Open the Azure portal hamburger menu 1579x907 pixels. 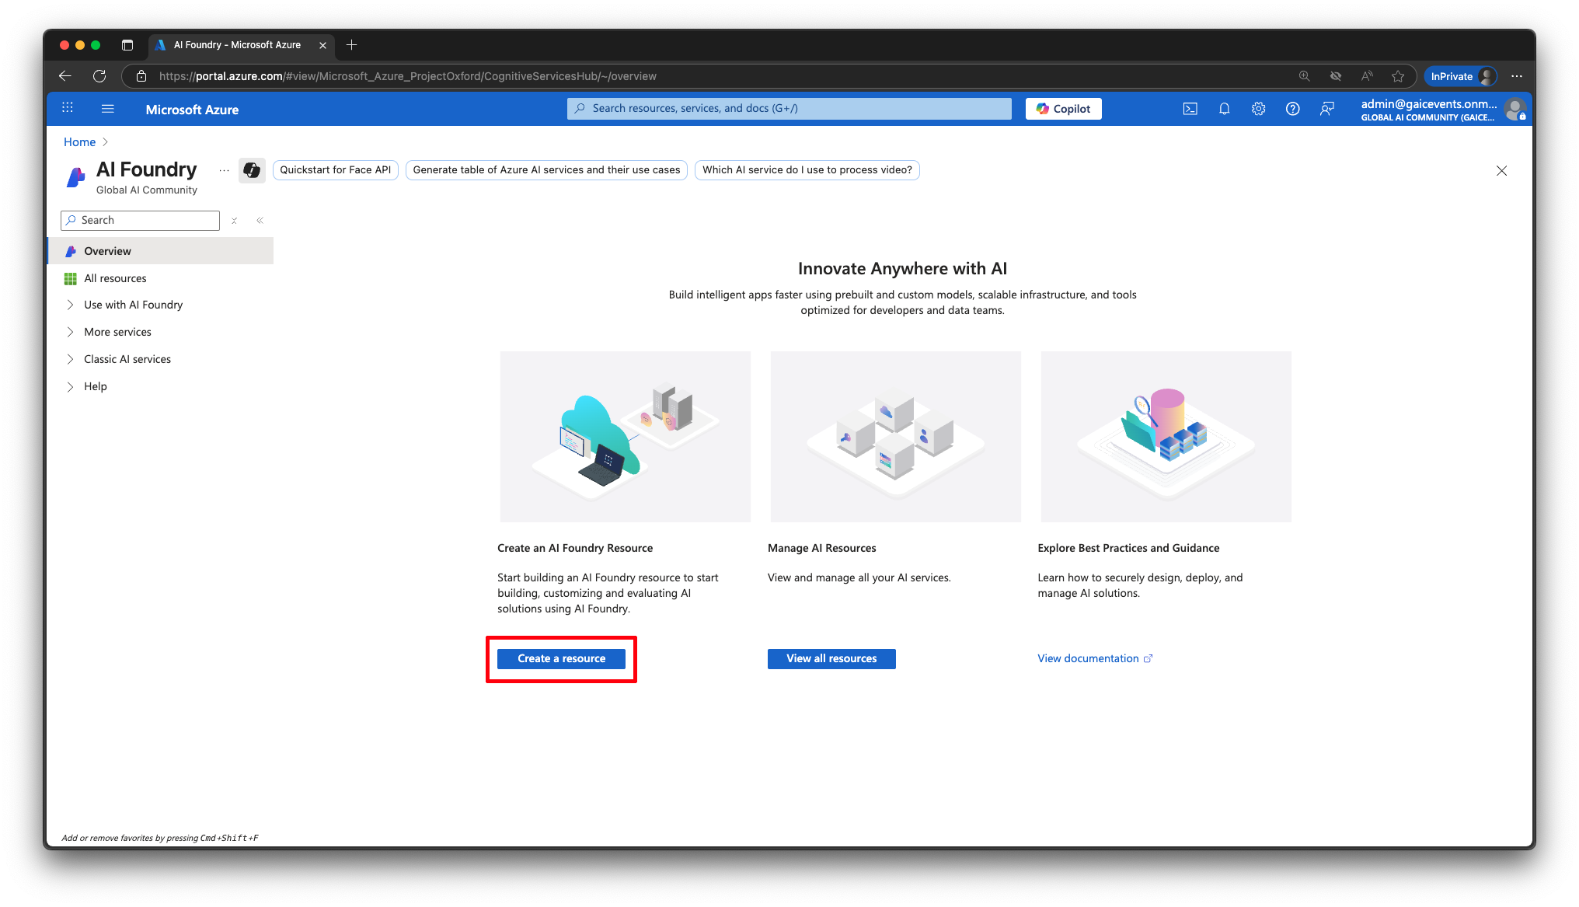coord(108,109)
